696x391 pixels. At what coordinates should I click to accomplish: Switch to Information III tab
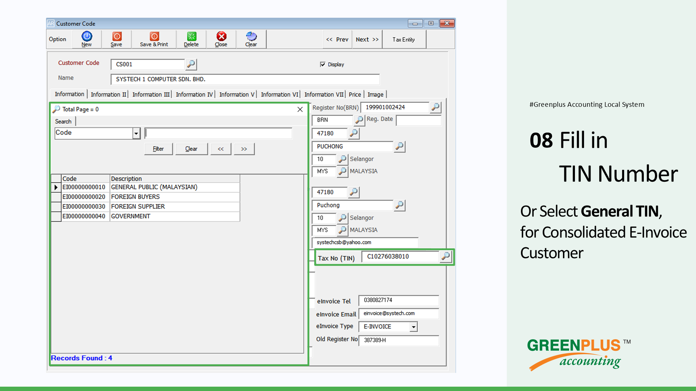click(x=151, y=94)
